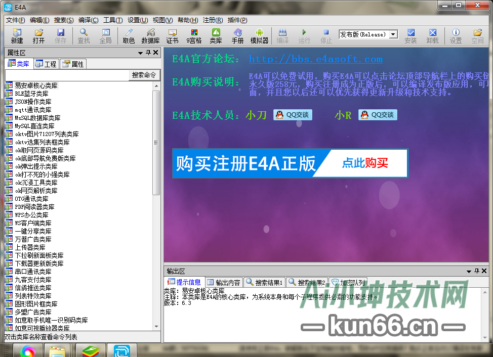Screen dimensions: 493x357
Task: Select PDF阅读器类库 in the list
Action: click(34, 207)
